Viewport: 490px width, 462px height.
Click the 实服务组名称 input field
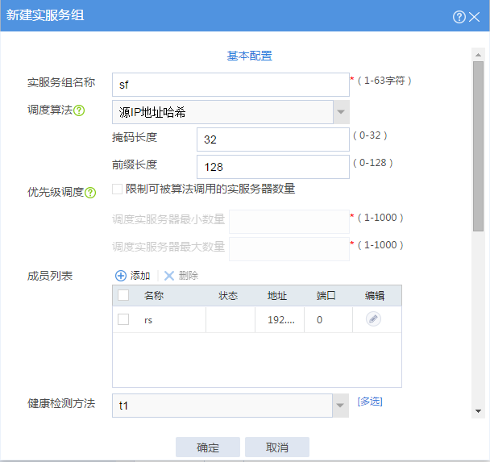230,85
